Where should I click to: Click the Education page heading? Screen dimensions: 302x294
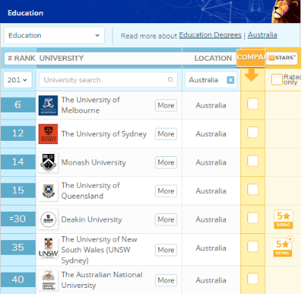pos(25,13)
